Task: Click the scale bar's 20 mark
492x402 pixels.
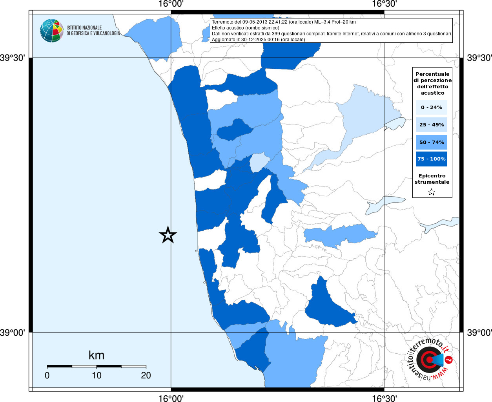Action: (146, 375)
